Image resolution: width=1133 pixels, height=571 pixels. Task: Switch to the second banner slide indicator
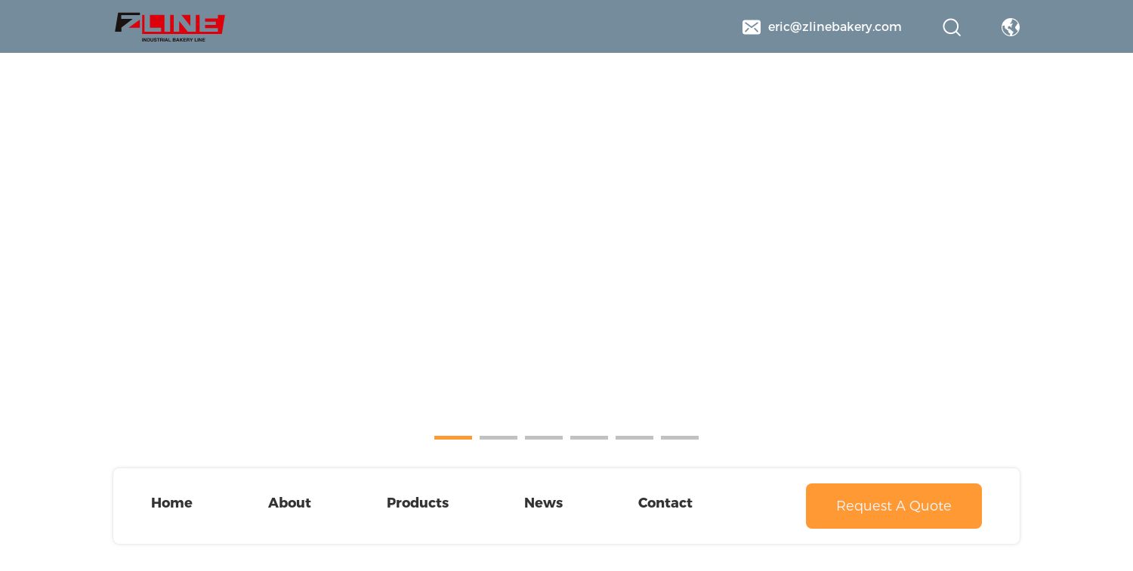(499, 437)
